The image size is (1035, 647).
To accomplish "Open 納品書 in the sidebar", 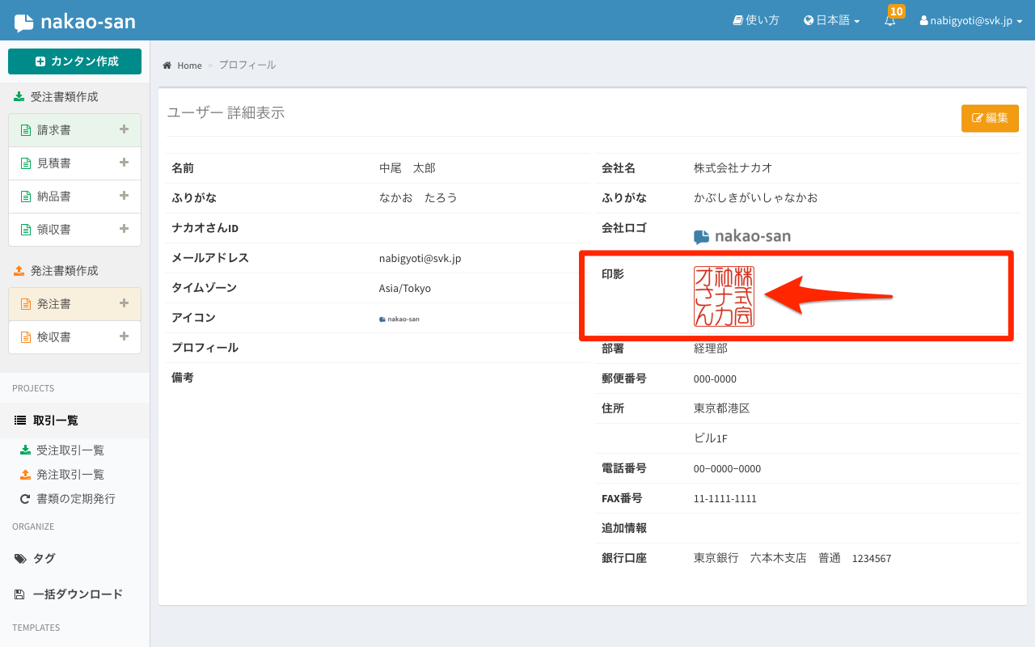I will [x=53, y=197].
